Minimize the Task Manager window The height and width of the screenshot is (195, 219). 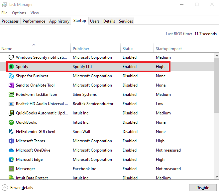(x=182, y=4)
